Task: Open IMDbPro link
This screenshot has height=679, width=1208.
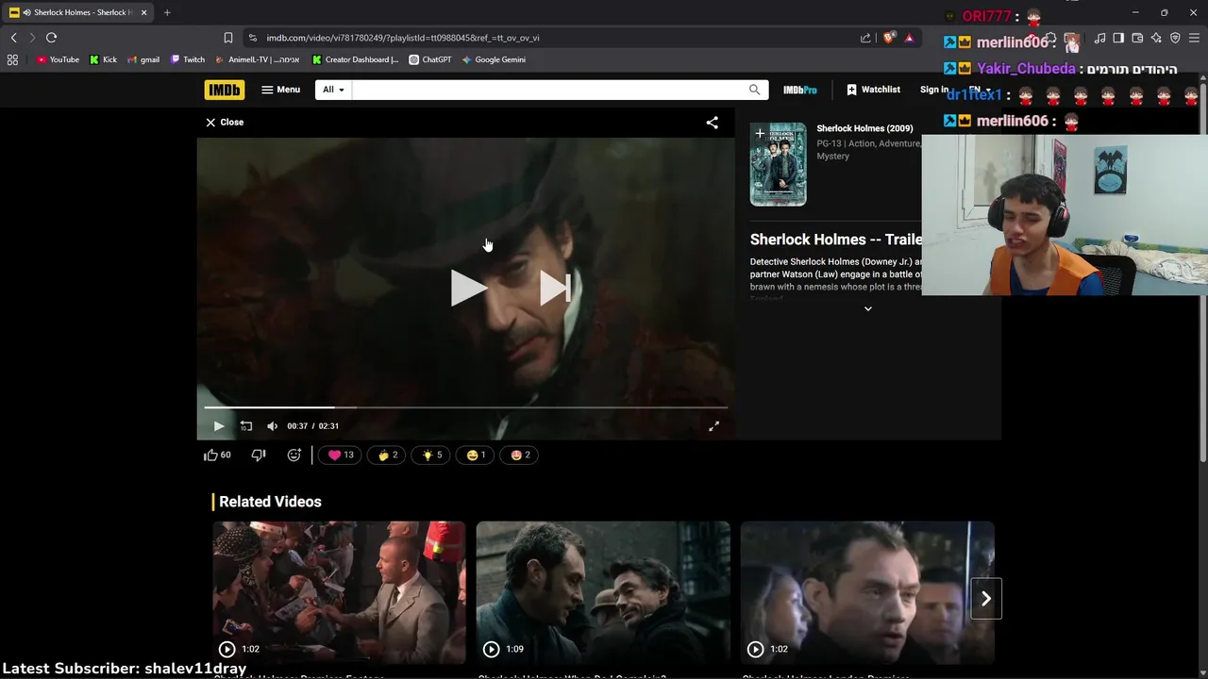Action: coord(799,90)
